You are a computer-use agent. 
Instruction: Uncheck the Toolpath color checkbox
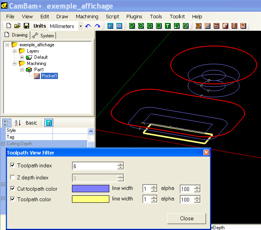coord(12,199)
